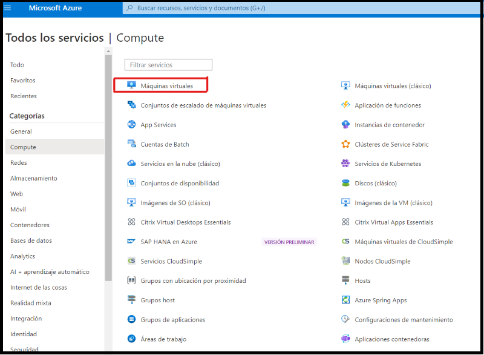
Task: Select the Realidad mixta category
Action: pyautogui.click(x=31, y=303)
